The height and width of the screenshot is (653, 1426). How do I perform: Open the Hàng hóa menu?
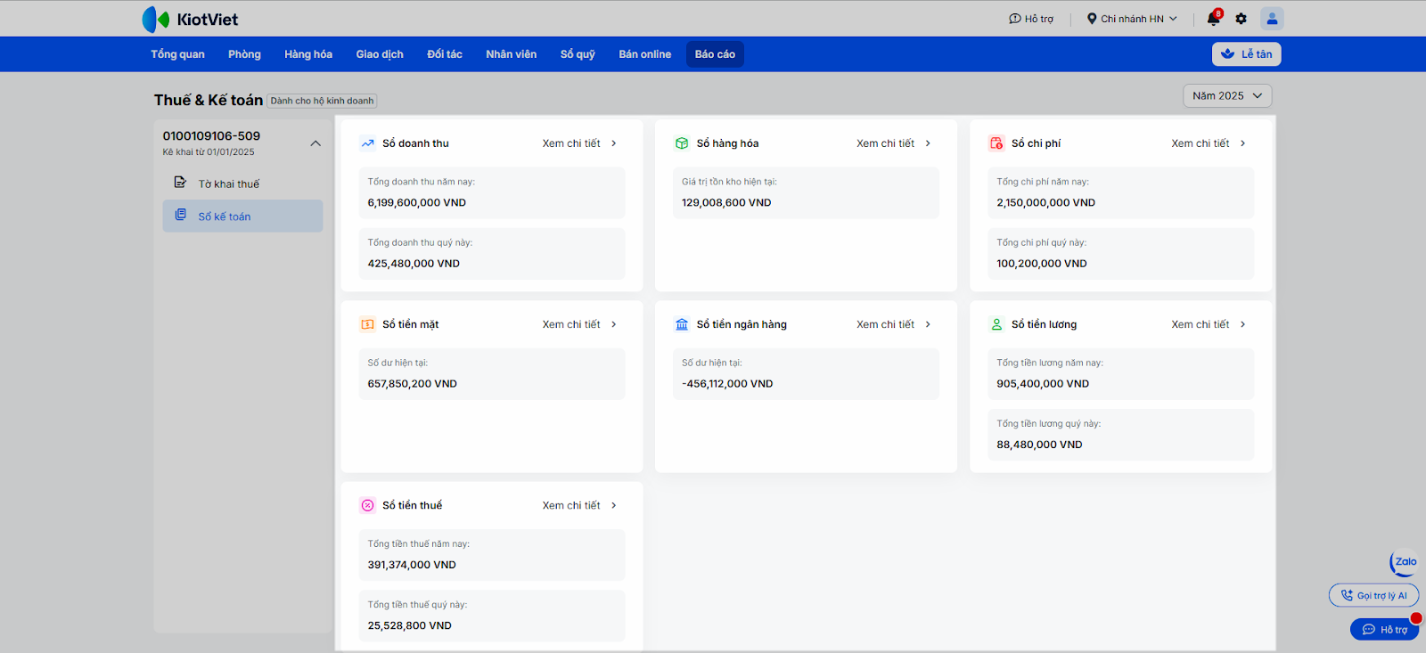308,54
